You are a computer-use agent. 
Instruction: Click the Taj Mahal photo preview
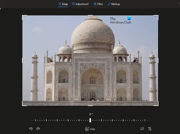[90, 60]
